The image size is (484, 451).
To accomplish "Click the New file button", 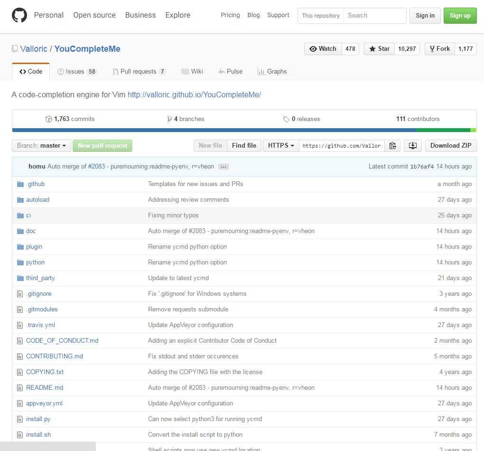I will click(x=210, y=145).
